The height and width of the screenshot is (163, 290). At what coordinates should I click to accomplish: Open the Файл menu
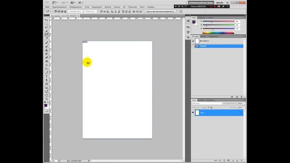point(47,7)
